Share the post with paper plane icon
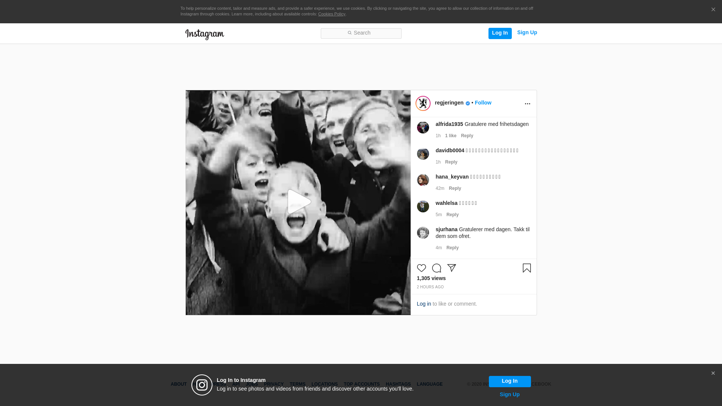722x406 pixels. point(452,268)
